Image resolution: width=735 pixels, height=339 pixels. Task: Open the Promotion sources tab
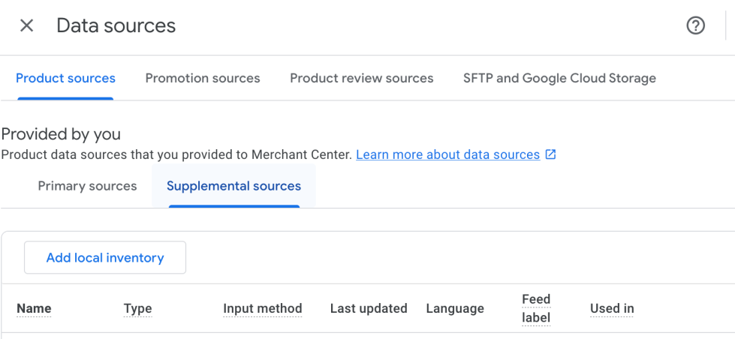tap(203, 78)
